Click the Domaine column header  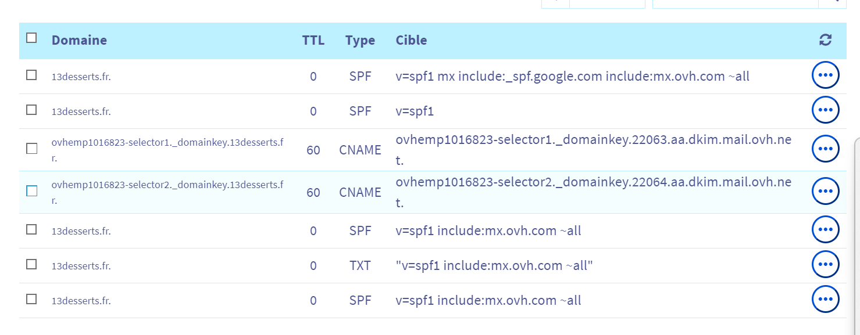79,40
